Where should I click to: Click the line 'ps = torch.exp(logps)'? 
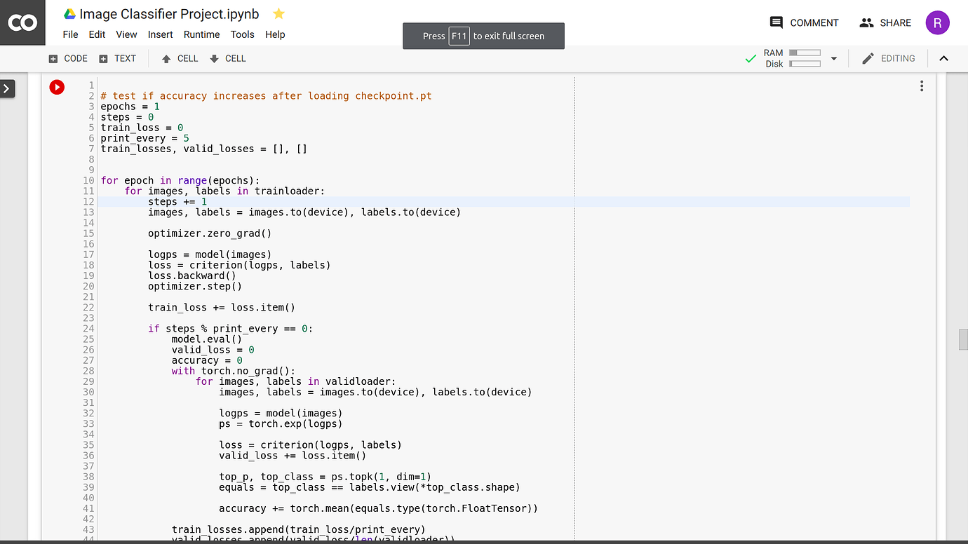pos(281,423)
